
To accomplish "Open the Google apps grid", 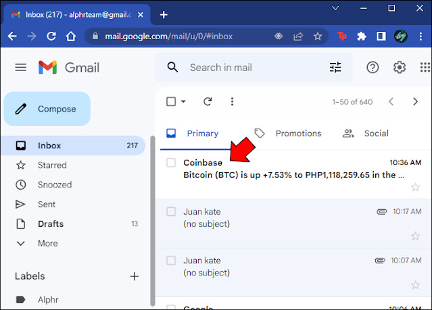I will click(425, 67).
